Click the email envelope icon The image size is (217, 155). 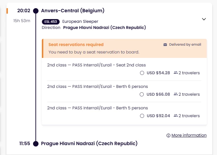(165, 45)
